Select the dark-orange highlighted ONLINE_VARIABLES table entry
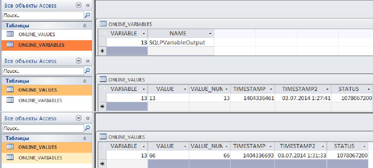373x168 pixels. tap(41, 45)
